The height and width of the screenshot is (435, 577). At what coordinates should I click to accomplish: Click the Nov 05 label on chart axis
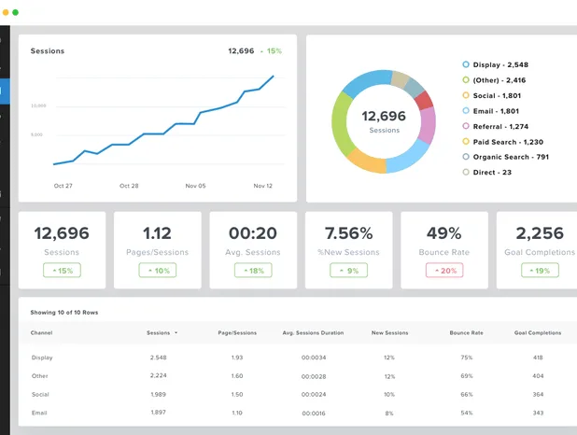(x=195, y=186)
